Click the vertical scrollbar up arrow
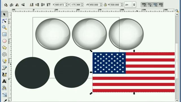Image resolution: width=181 pixels, height=102 pixels. [177, 14]
